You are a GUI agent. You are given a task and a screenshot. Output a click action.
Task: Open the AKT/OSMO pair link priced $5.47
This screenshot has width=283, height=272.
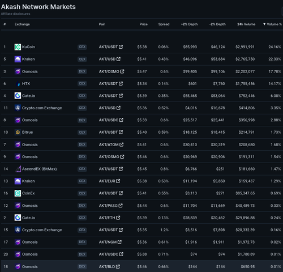(109, 71)
